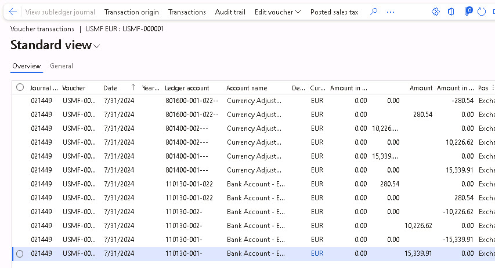Open Posted sales tax
This screenshot has width=495, height=268.
tap(334, 12)
